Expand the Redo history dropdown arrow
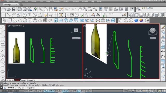 [75, 9]
